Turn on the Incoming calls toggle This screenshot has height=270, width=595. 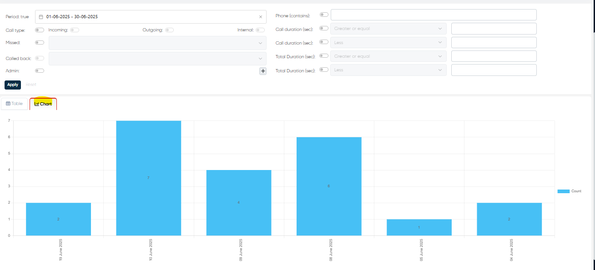click(74, 30)
